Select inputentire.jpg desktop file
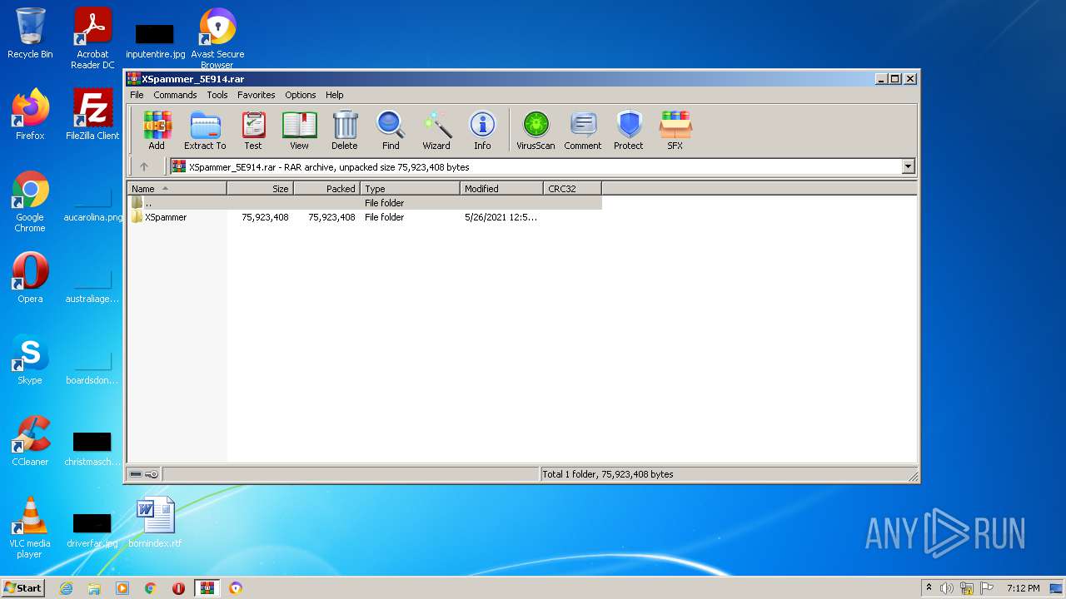This screenshot has height=599, width=1066. coord(155,40)
